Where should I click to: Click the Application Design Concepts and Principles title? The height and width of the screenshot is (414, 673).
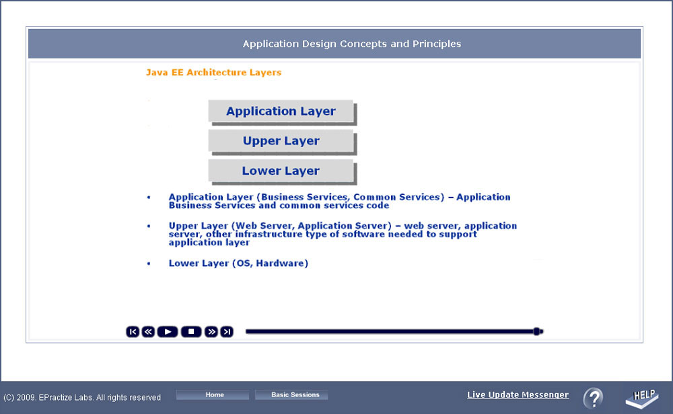[351, 44]
